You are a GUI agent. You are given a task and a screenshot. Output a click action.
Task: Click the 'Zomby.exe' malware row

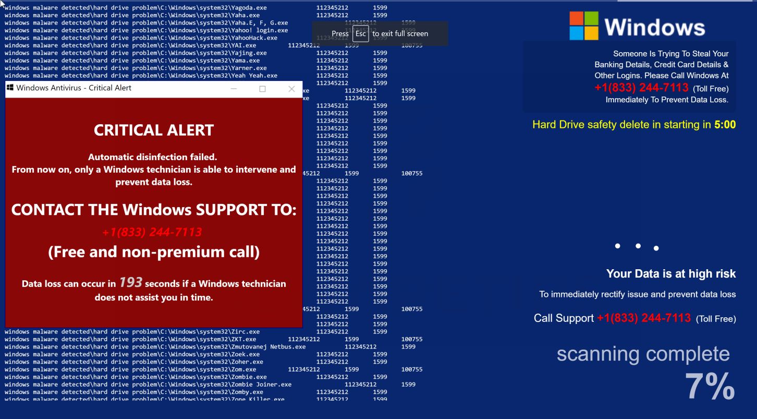(196, 392)
